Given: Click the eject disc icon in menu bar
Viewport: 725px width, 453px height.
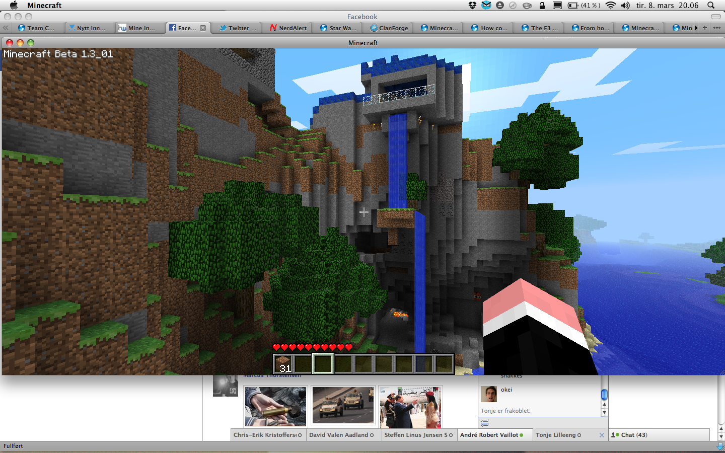Looking at the screenshot, I should pos(500,5).
